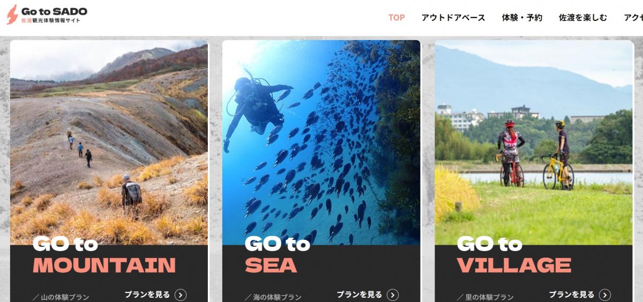Click プランを見る on the Mountain card

point(147,295)
